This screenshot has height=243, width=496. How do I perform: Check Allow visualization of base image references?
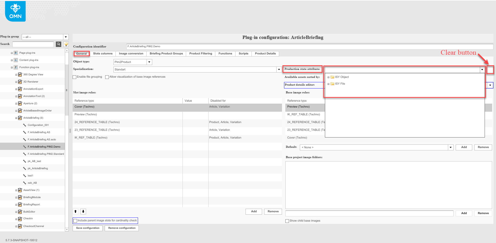(x=107, y=77)
